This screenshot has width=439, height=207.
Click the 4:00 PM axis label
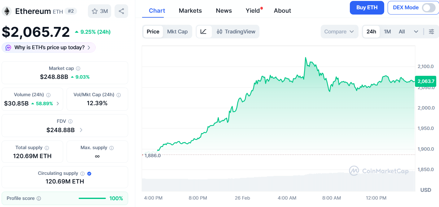pyautogui.click(x=153, y=198)
